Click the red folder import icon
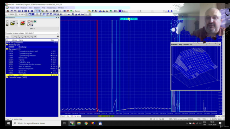 click(x=23, y=23)
